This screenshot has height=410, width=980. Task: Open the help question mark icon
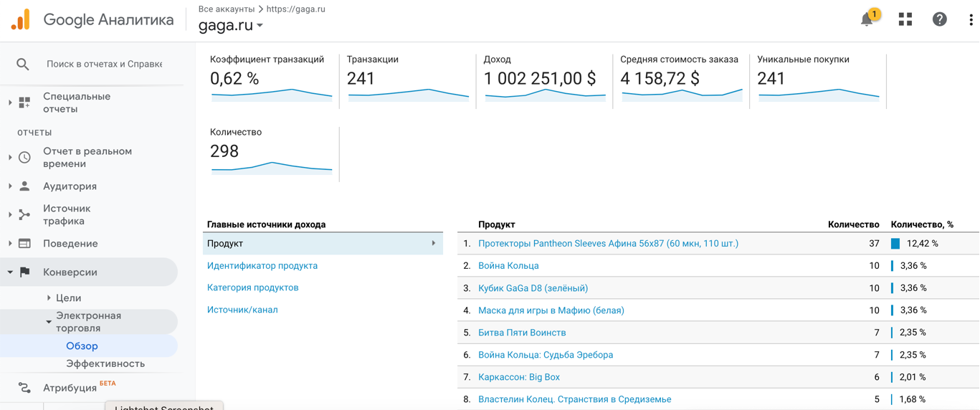[939, 19]
